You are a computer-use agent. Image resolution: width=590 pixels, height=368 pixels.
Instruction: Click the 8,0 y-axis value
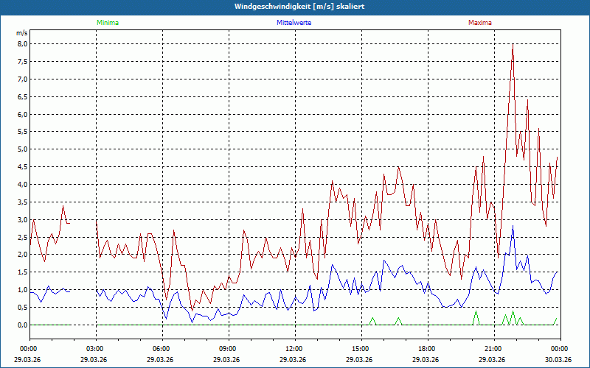(22, 44)
